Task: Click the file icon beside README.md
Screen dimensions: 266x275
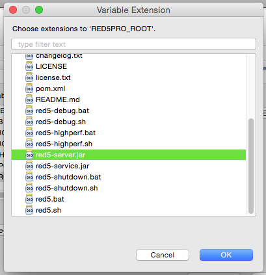Action: coord(29,99)
